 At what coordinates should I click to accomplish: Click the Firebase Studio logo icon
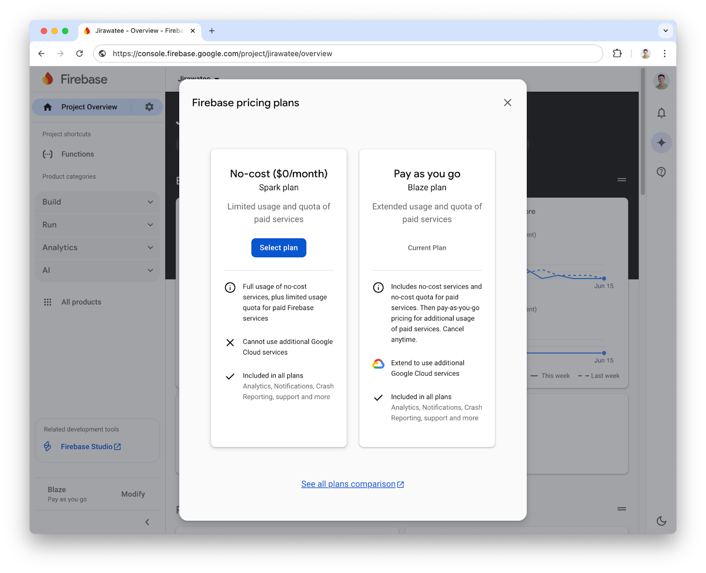coord(48,446)
